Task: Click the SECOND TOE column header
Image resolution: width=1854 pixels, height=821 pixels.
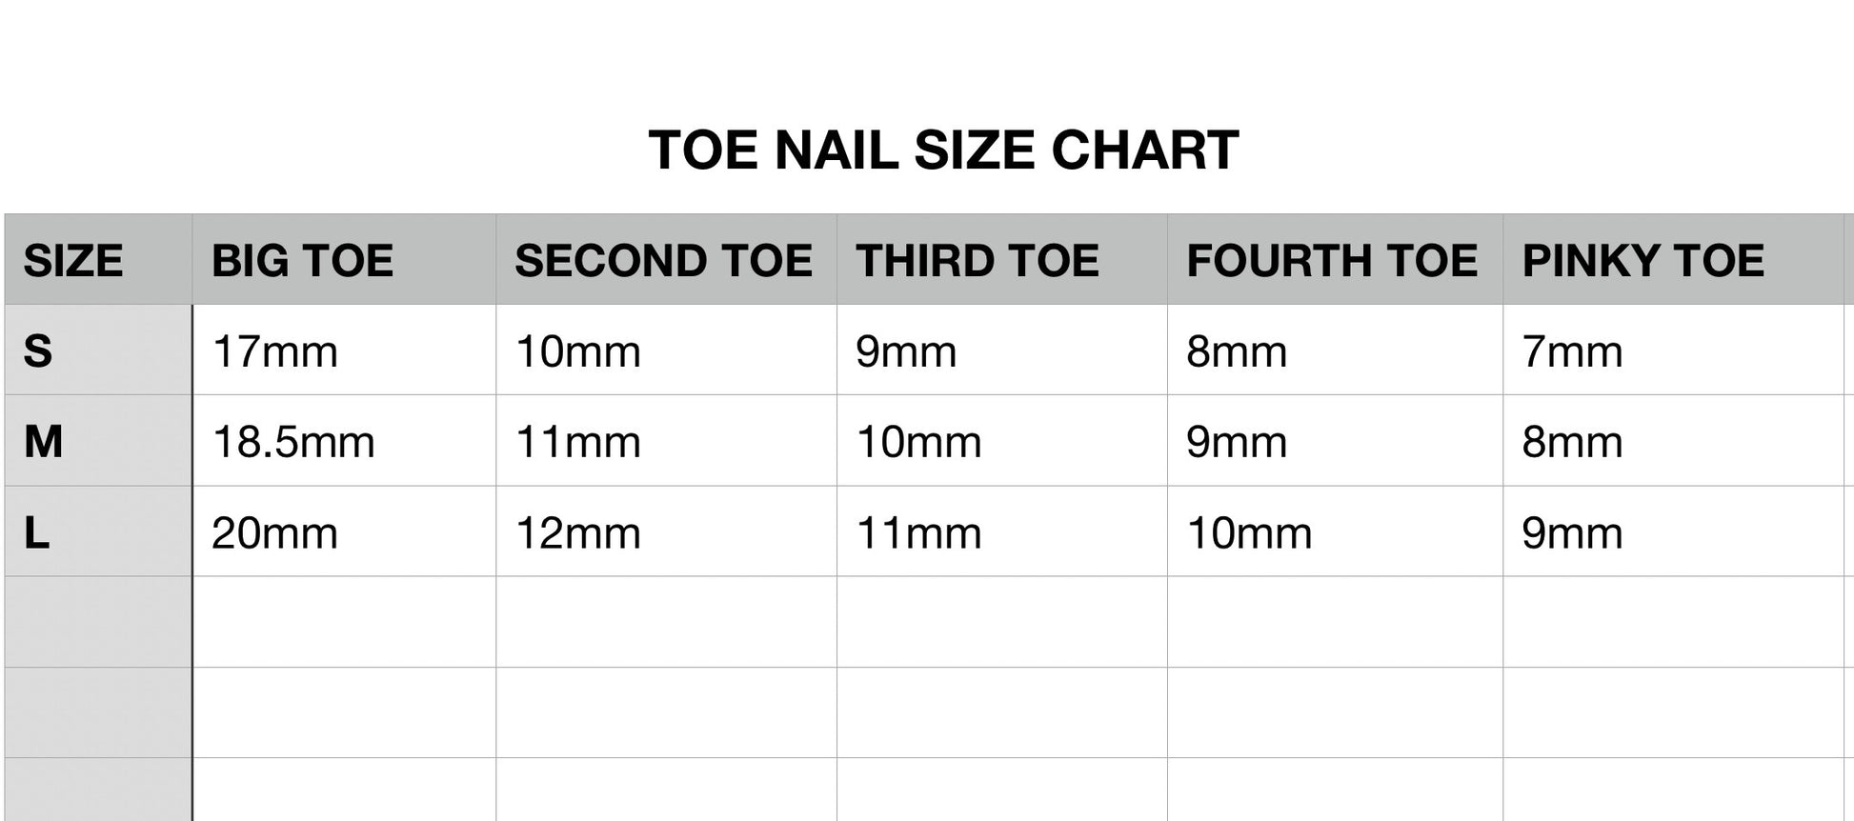Action: 665,260
